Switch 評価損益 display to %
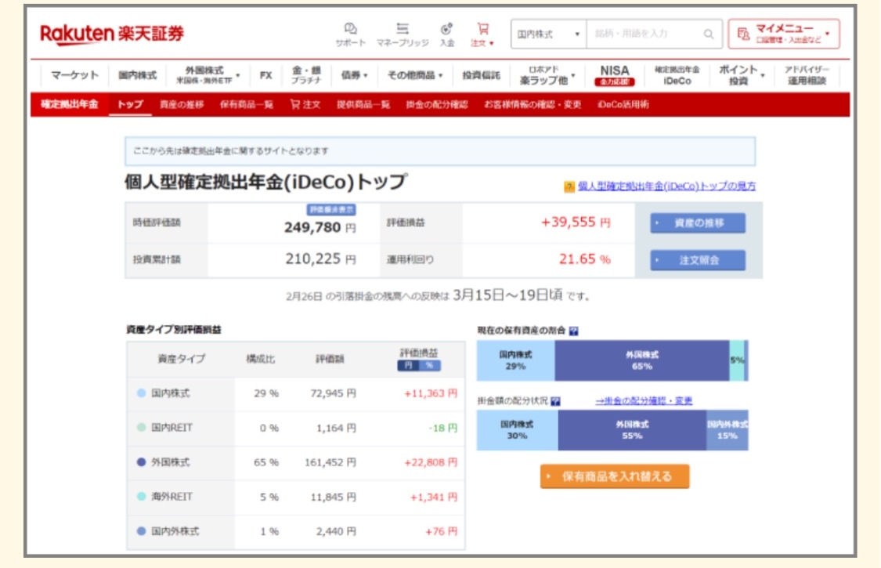The image size is (881, 568). click(x=430, y=366)
